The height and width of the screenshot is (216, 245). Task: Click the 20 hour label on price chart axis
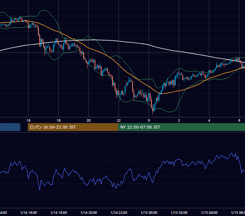89,121
